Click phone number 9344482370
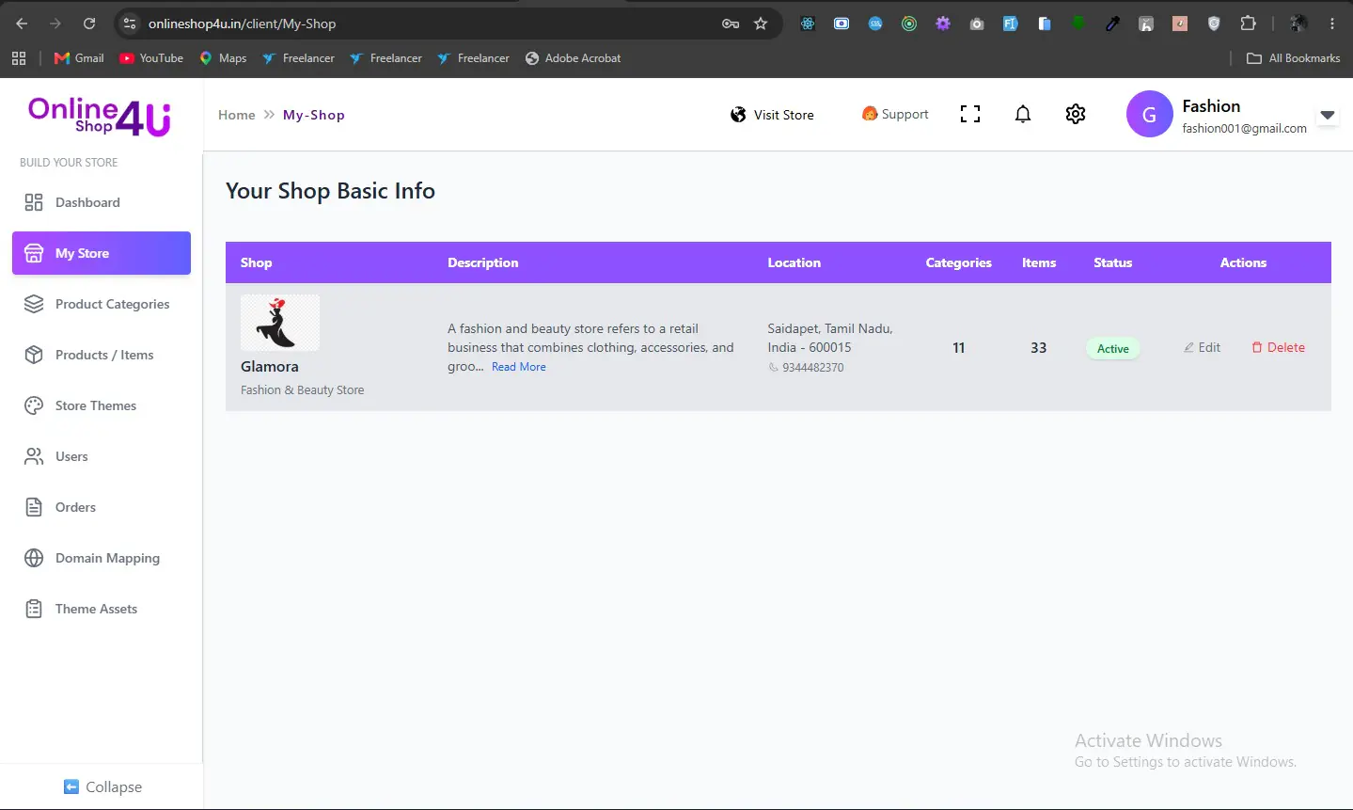This screenshot has height=810, width=1353. point(813,368)
